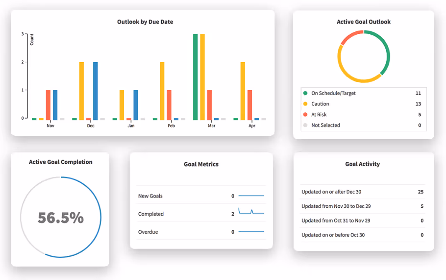Open Updated from Oct 31 to Nov 29
Image resolution: width=446 pixels, height=280 pixels.
(362, 221)
